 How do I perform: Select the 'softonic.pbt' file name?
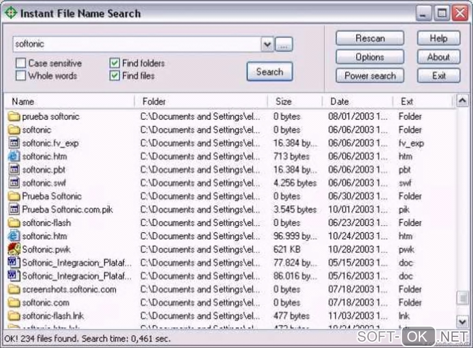pos(44,170)
